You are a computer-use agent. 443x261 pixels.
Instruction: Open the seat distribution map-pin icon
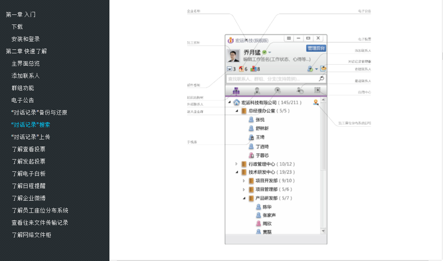pos(316,102)
